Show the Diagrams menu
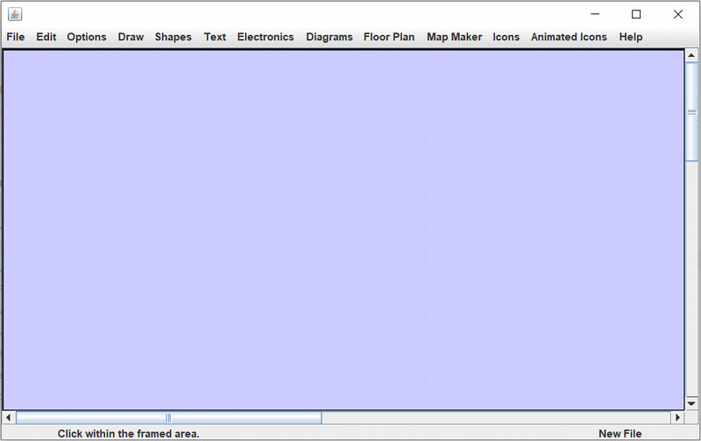This screenshot has width=701, height=441. pyautogui.click(x=329, y=37)
